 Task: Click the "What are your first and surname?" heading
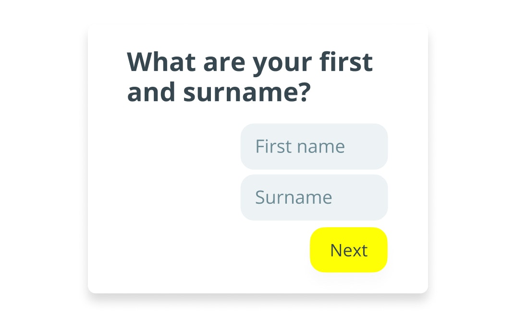point(249,77)
